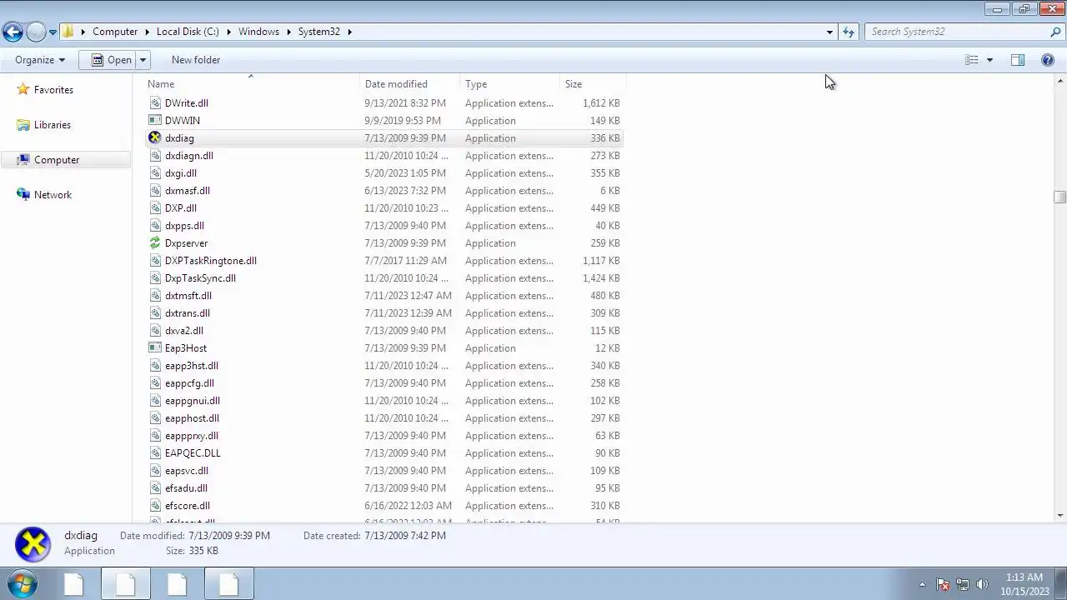1067x600 pixels.
Task: Select Libraries in the navigation pane
Action: point(53,125)
